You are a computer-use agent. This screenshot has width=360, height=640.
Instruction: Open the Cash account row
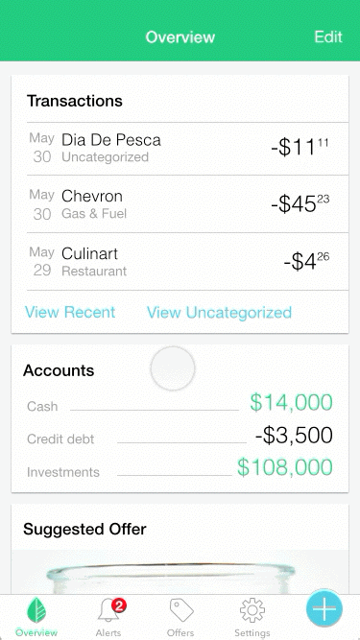tap(180, 403)
